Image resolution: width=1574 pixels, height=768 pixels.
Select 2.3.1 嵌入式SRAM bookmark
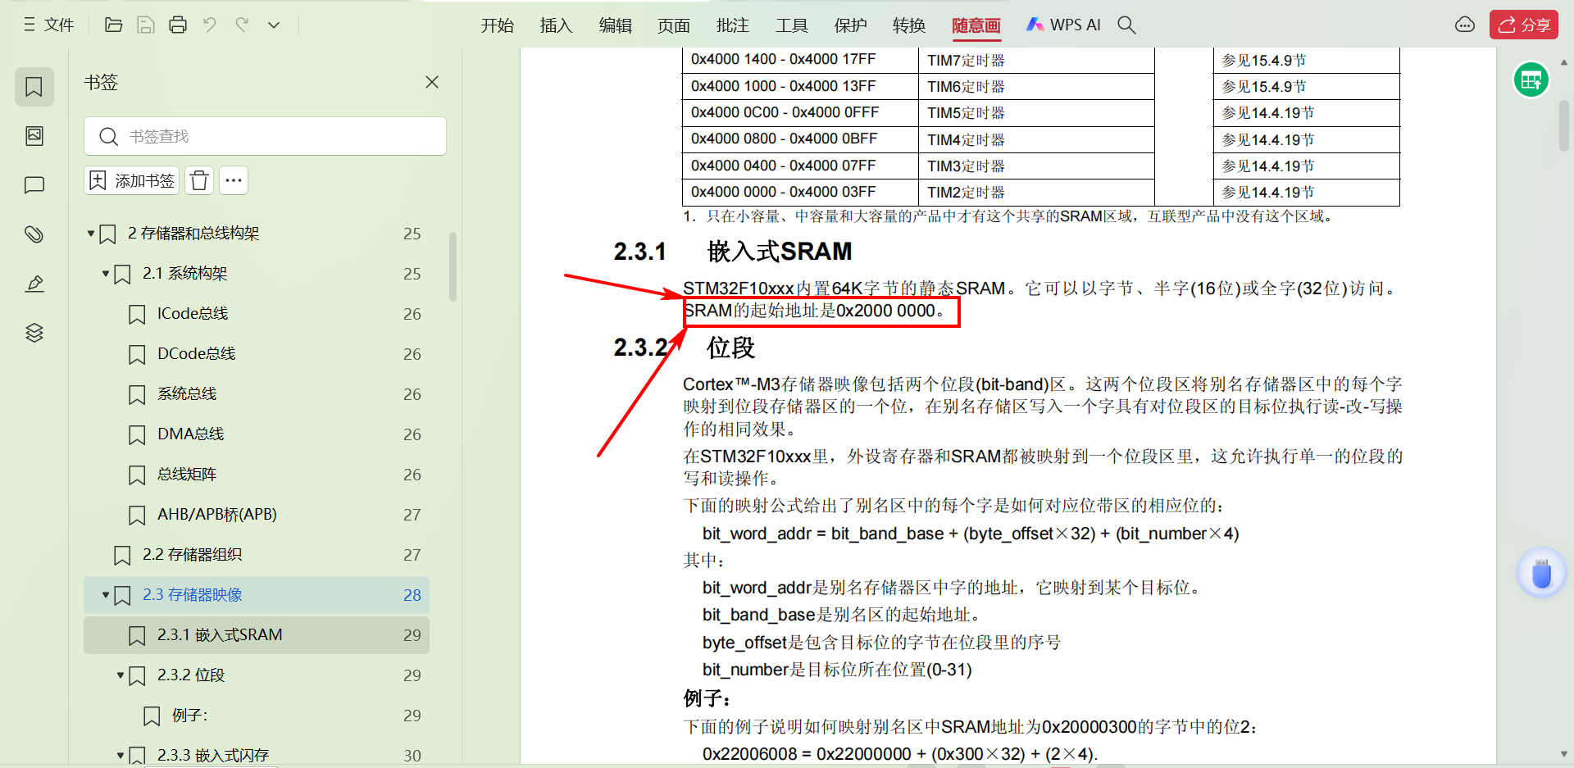pyautogui.click(x=257, y=635)
